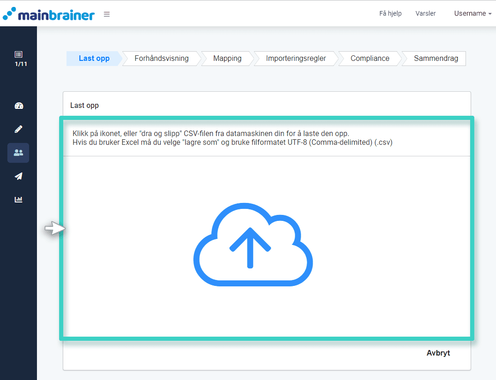Open Få hjelp in the top bar
This screenshot has width=496, height=380.
point(390,13)
